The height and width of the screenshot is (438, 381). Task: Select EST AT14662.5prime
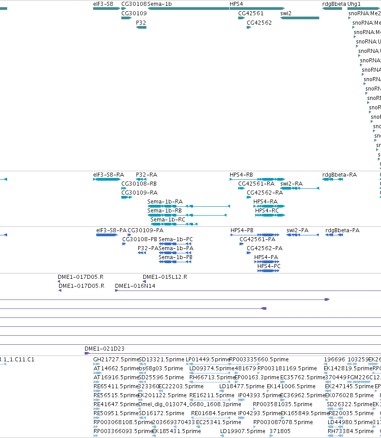pyautogui.click(x=116, y=369)
